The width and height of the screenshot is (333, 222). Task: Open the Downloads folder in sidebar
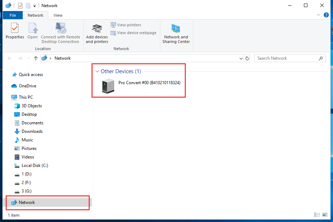click(28, 131)
